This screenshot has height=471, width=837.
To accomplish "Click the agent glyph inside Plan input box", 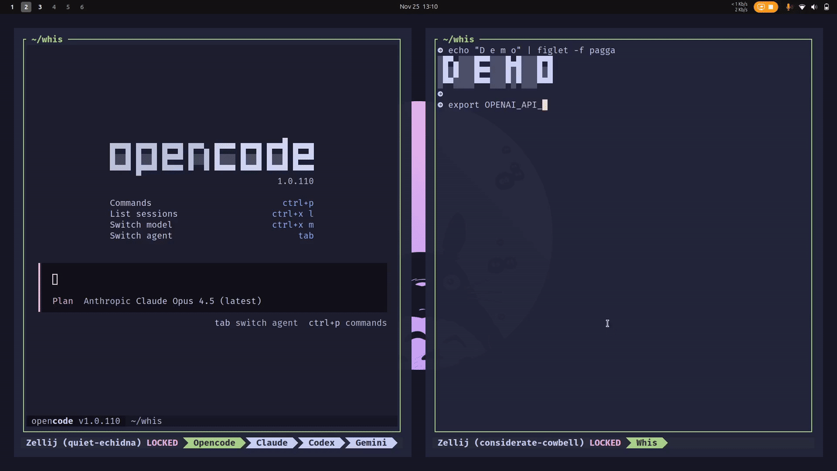I will pos(55,279).
